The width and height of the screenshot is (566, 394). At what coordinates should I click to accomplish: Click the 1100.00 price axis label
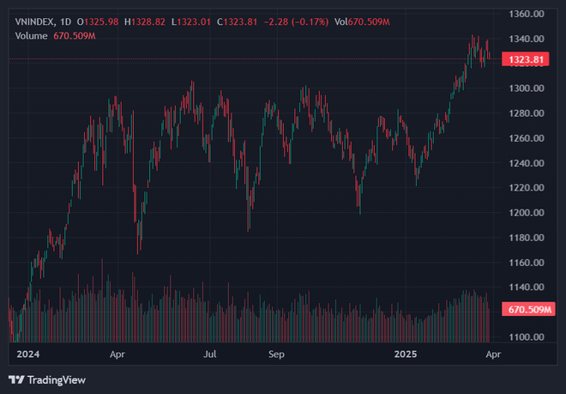pyautogui.click(x=527, y=337)
